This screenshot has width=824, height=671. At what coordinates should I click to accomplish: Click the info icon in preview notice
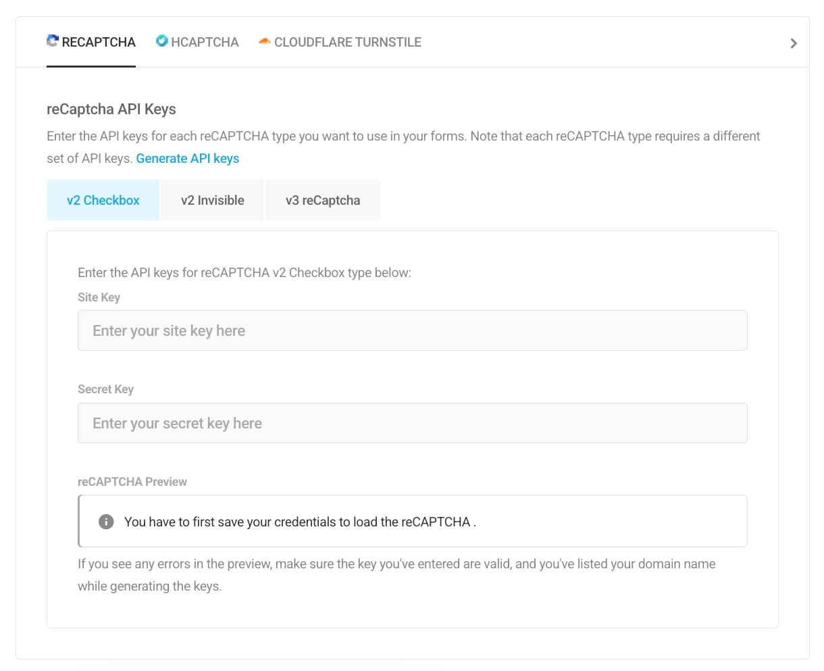click(x=106, y=522)
